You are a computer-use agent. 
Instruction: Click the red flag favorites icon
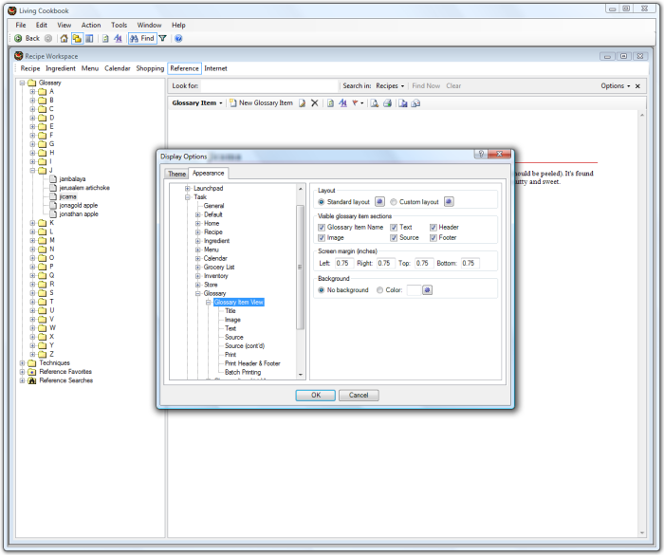click(357, 103)
